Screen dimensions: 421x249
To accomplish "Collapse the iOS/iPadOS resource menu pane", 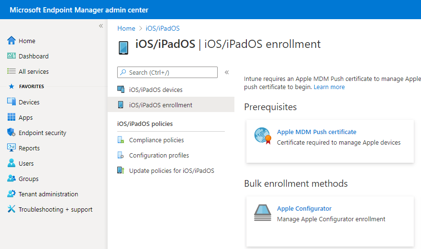I will [227, 72].
